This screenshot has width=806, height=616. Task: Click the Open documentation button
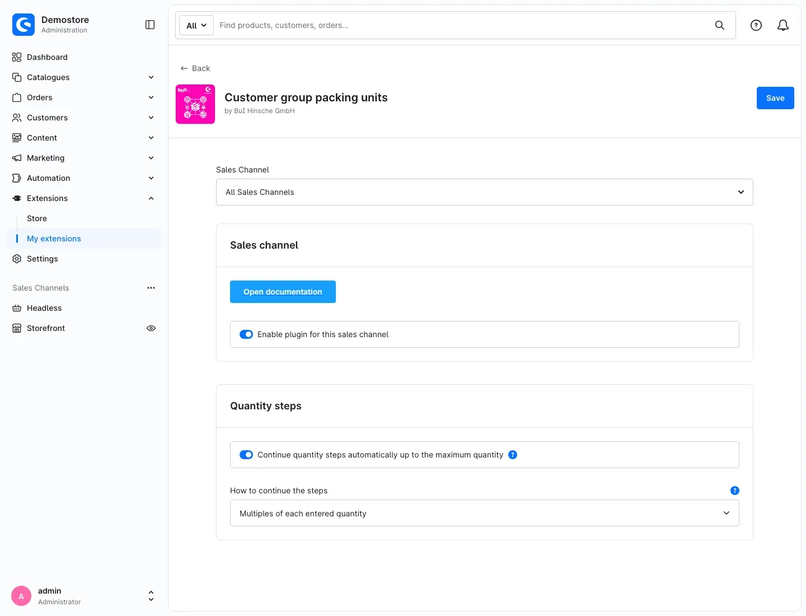283,292
